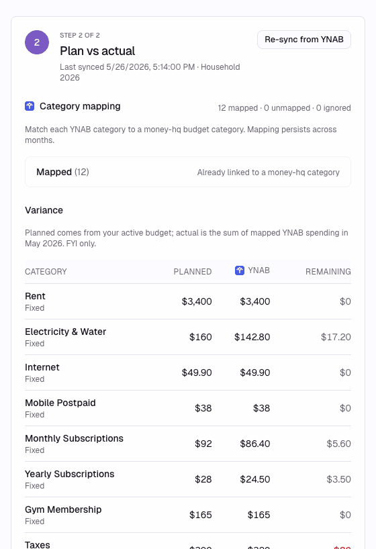Image resolution: width=376 pixels, height=549 pixels.
Task: Click the REMAINING column header
Action: point(328,272)
